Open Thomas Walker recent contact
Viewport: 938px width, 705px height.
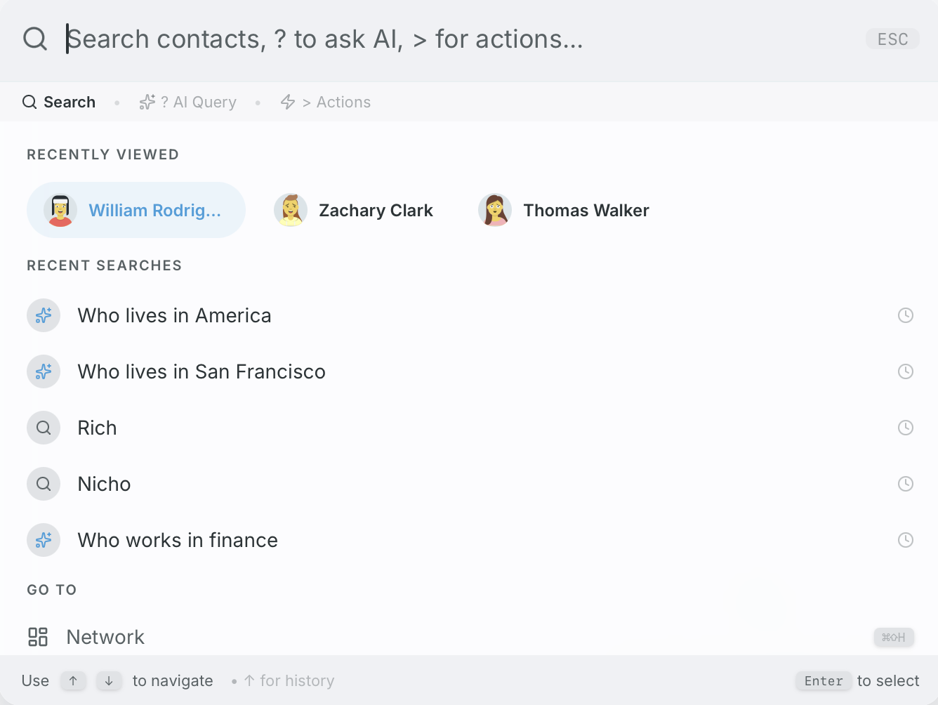point(564,210)
